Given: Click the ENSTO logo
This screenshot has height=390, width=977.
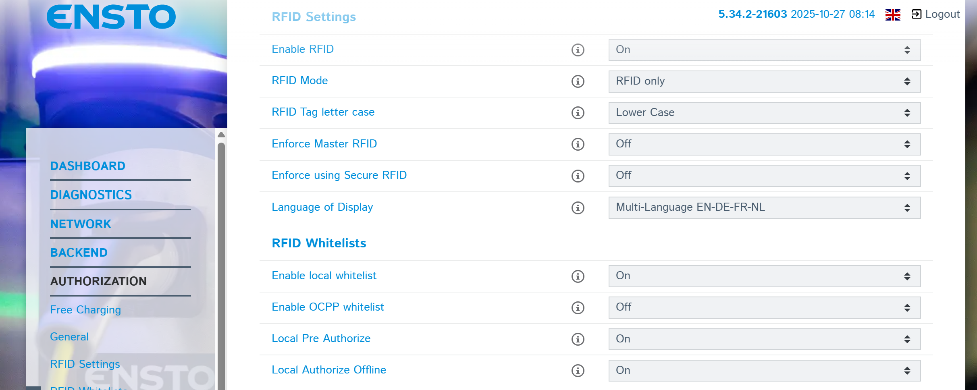Looking at the screenshot, I should tap(111, 17).
